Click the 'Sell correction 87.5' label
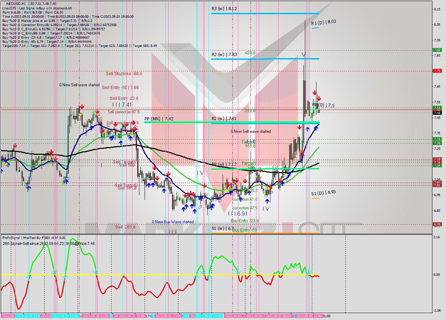Viewport: 446px width, 320px height. (123, 112)
